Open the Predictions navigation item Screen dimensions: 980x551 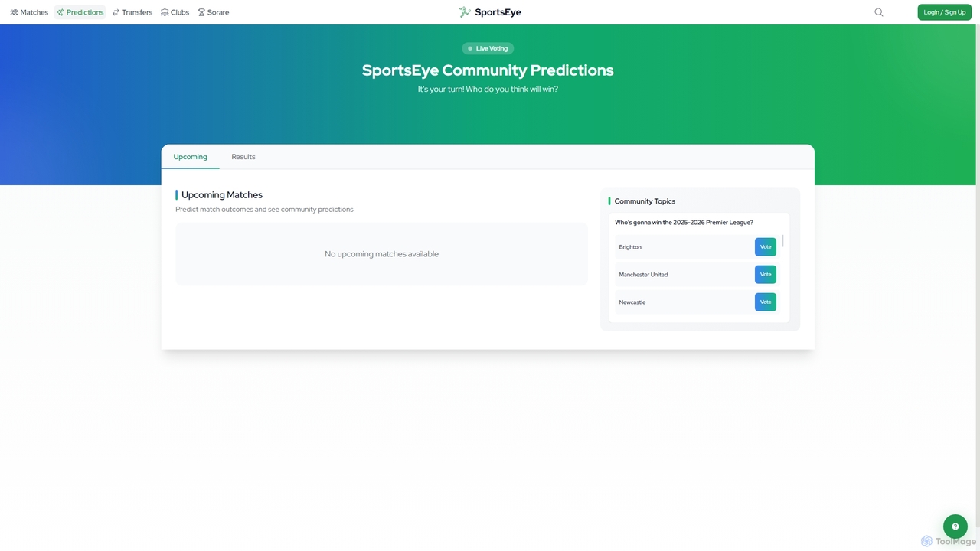point(80,12)
